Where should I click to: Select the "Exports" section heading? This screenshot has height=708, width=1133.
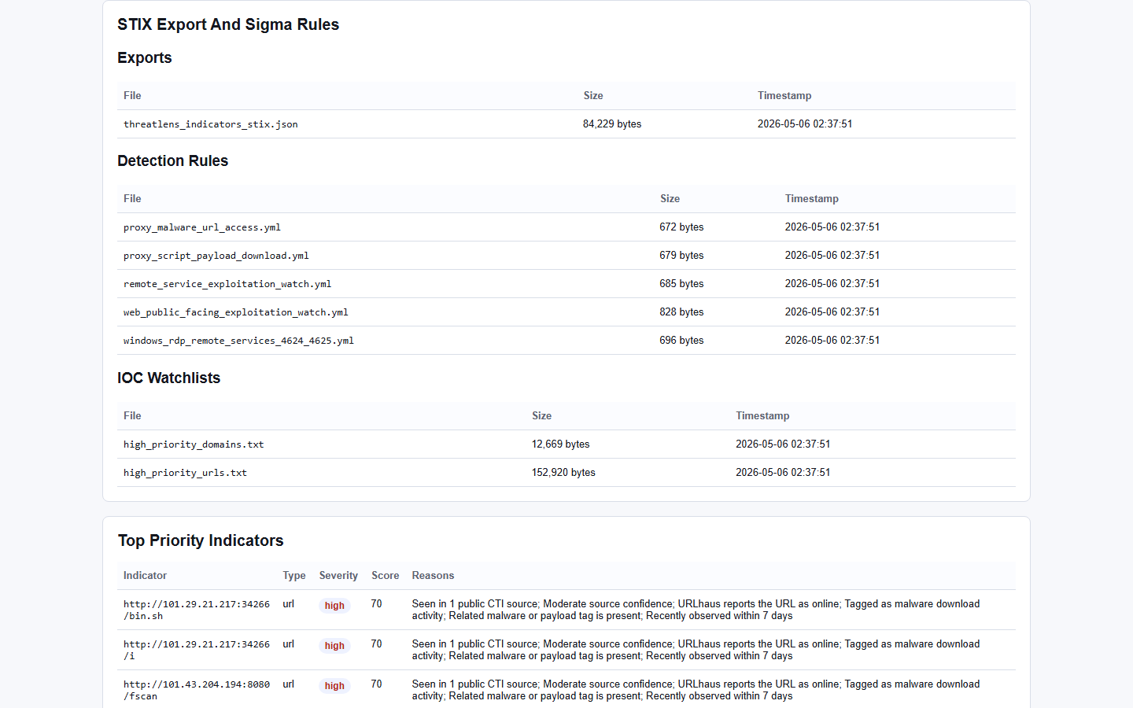click(145, 57)
